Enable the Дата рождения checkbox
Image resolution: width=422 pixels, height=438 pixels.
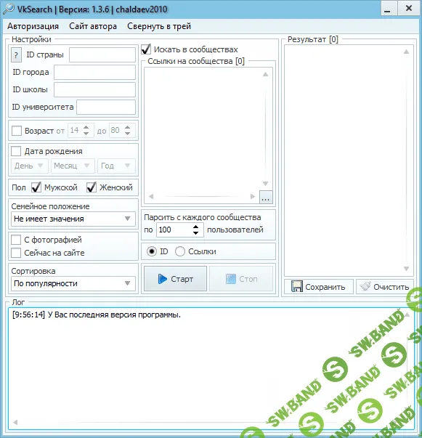pos(16,151)
